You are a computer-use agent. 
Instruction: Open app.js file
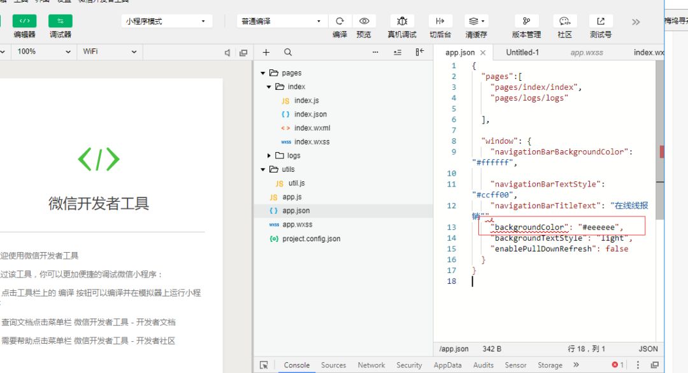(x=292, y=197)
